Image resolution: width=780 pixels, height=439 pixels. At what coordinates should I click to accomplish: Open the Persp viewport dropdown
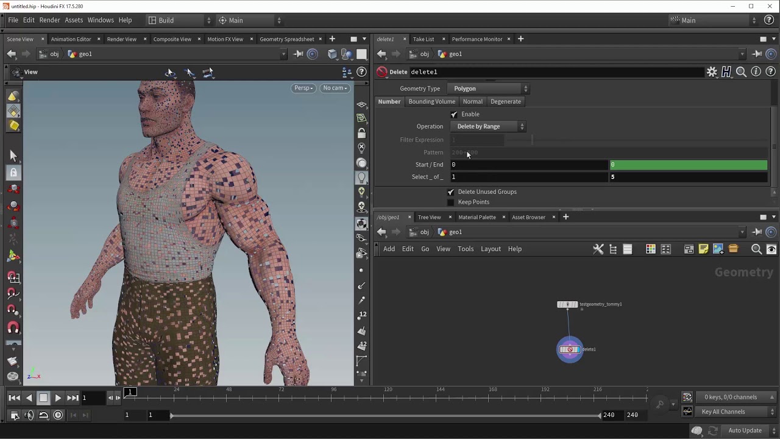303,88
